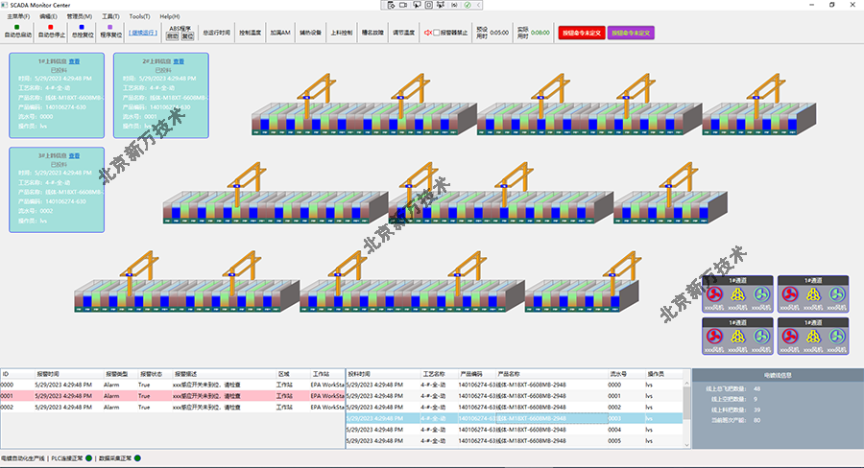Click the 加温AM toolbar item

pyautogui.click(x=280, y=33)
